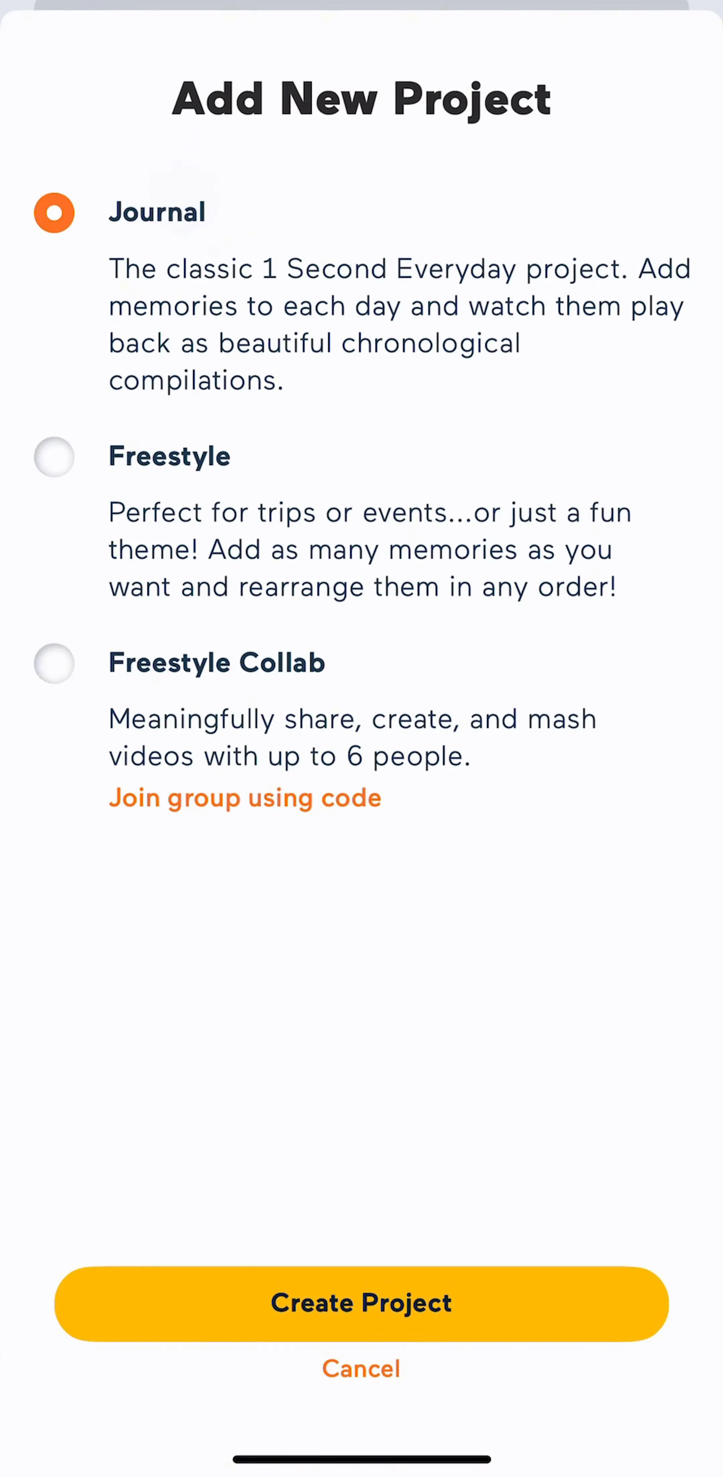Tap the home indicator bar

point(361,1459)
